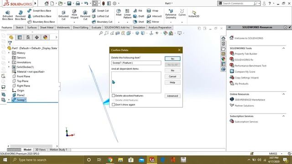Confirm deletion with the Yes button

172,59
